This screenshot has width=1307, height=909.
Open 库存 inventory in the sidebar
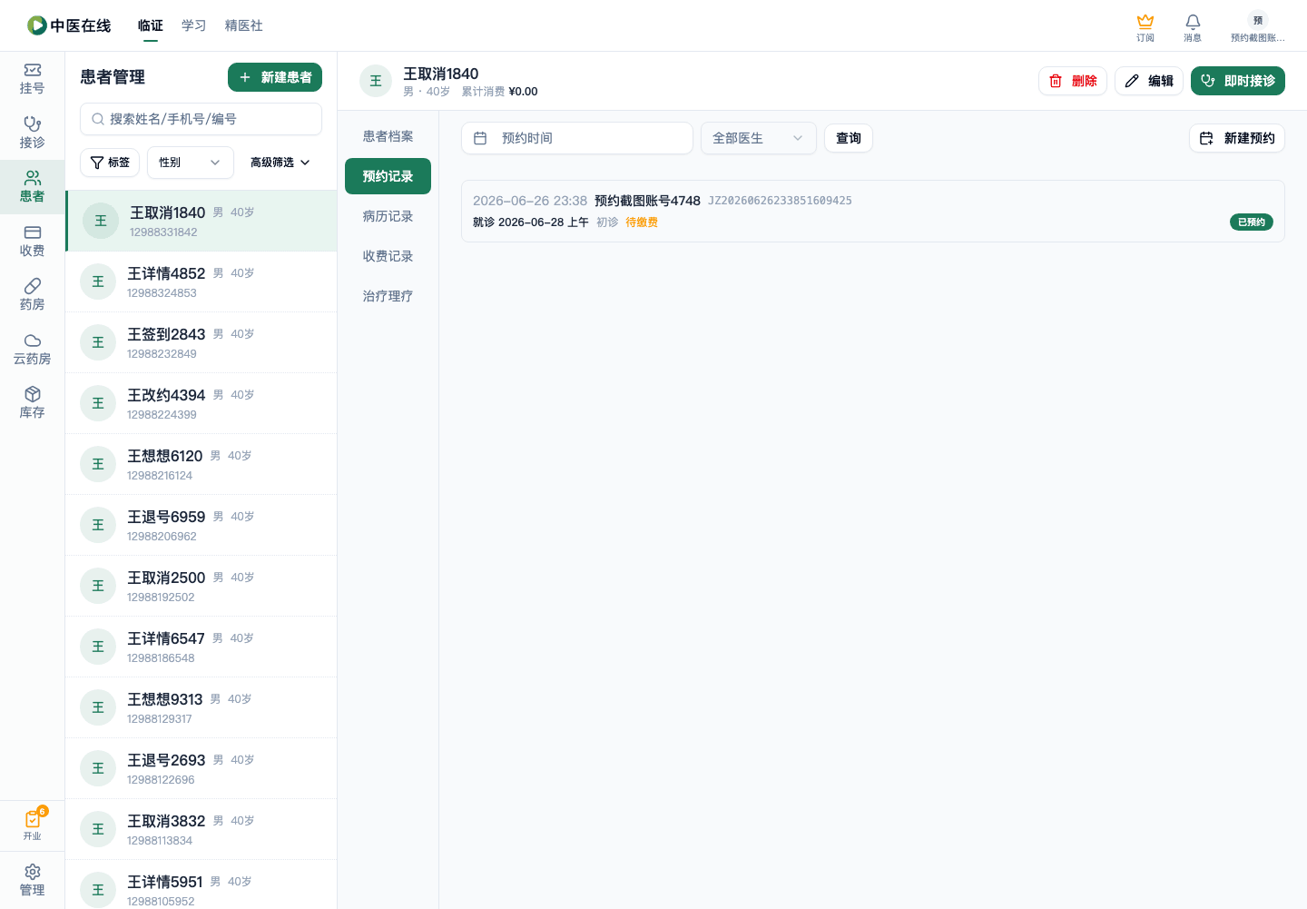click(x=32, y=403)
